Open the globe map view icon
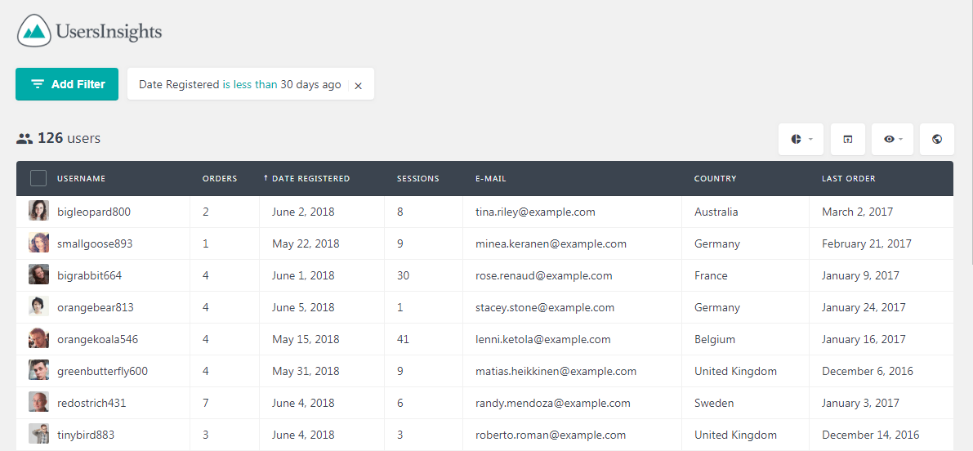 pyautogui.click(x=937, y=139)
